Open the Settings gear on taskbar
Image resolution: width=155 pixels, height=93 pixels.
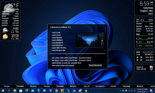click(x=50, y=90)
